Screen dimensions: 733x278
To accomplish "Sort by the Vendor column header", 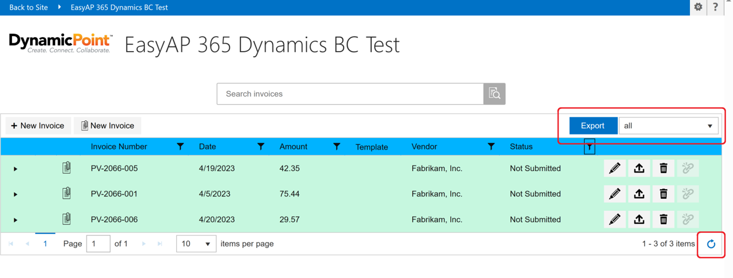I will click(x=424, y=147).
